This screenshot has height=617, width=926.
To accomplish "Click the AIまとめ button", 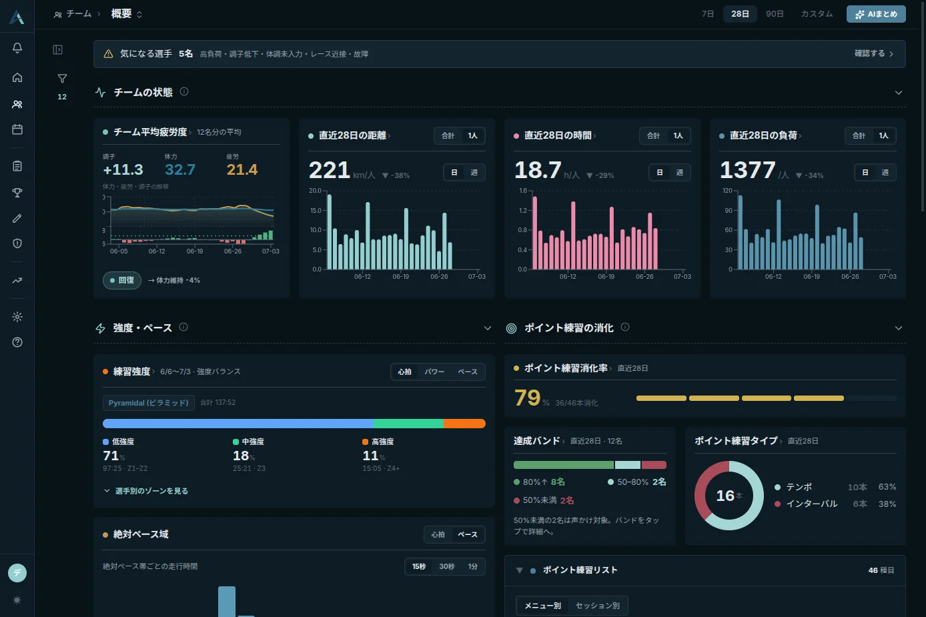I will [876, 14].
